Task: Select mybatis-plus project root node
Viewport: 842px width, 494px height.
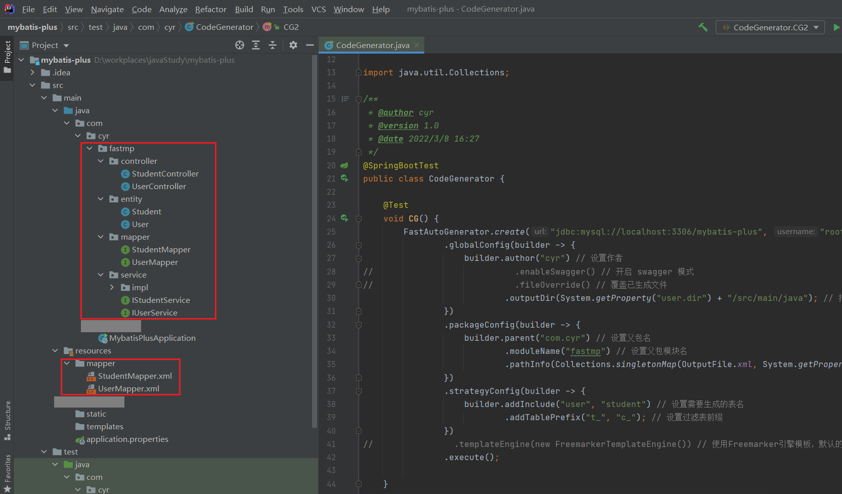Action: (x=66, y=60)
